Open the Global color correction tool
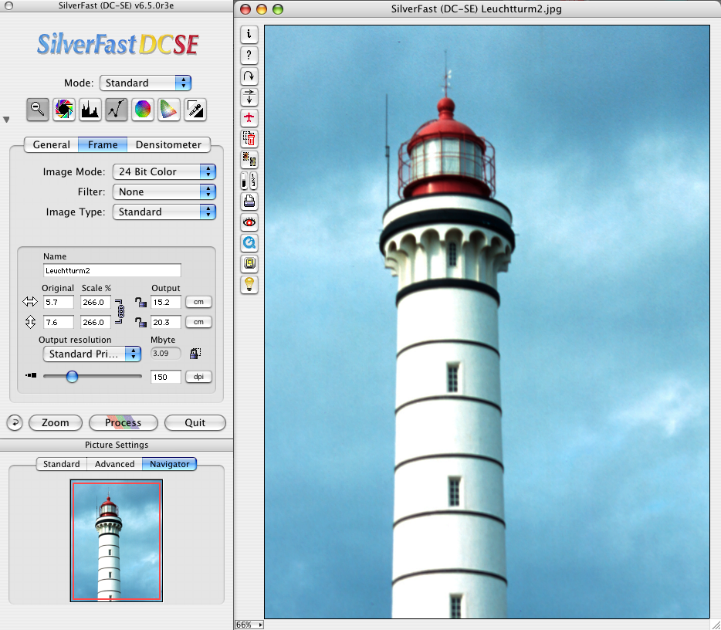The height and width of the screenshot is (630, 721). coord(142,110)
